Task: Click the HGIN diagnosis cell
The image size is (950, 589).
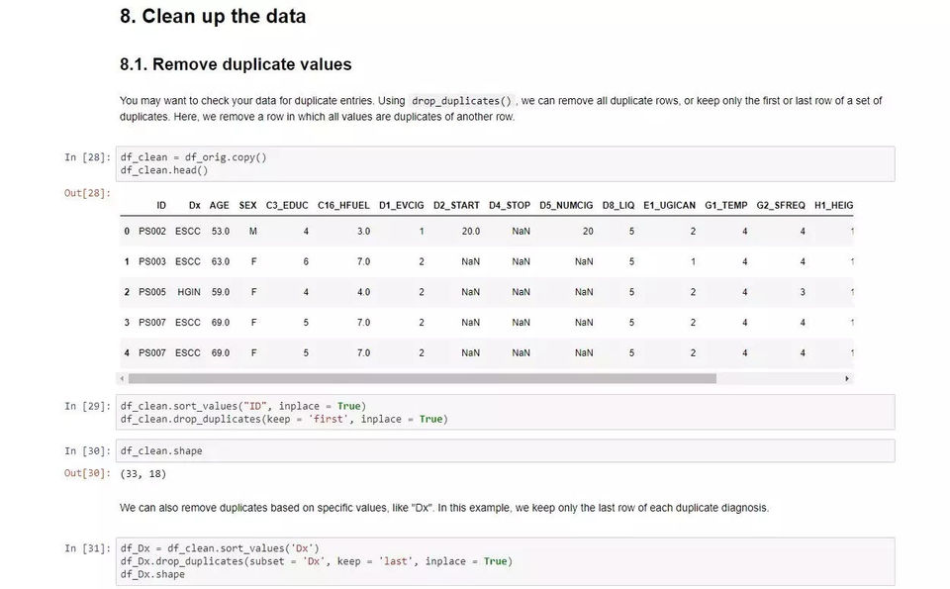Action: pyautogui.click(x=189, y=292)
